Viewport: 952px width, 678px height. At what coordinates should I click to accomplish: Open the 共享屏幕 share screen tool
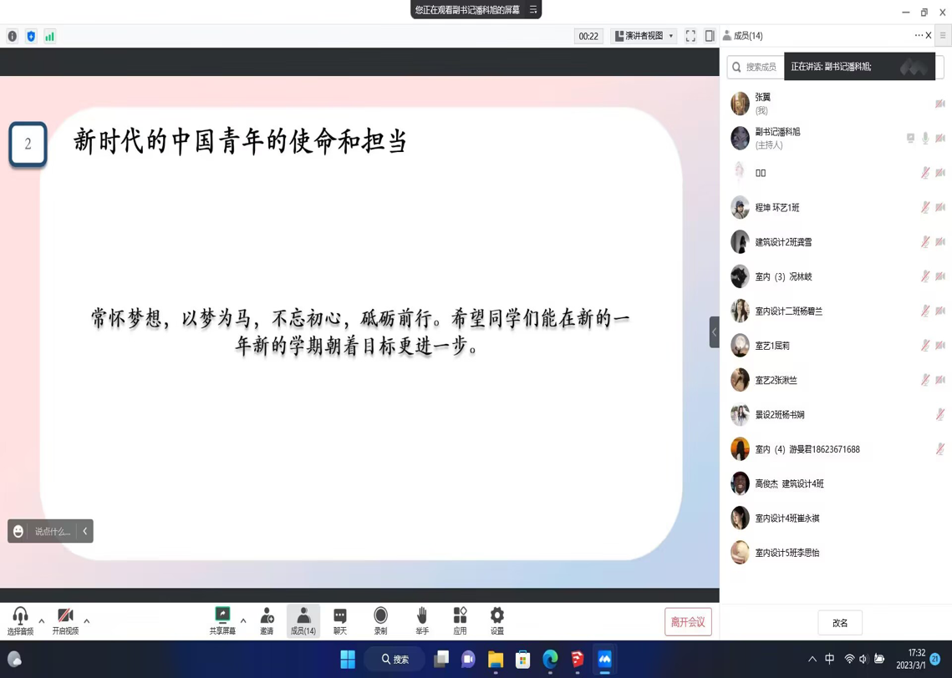coord(222,620)
